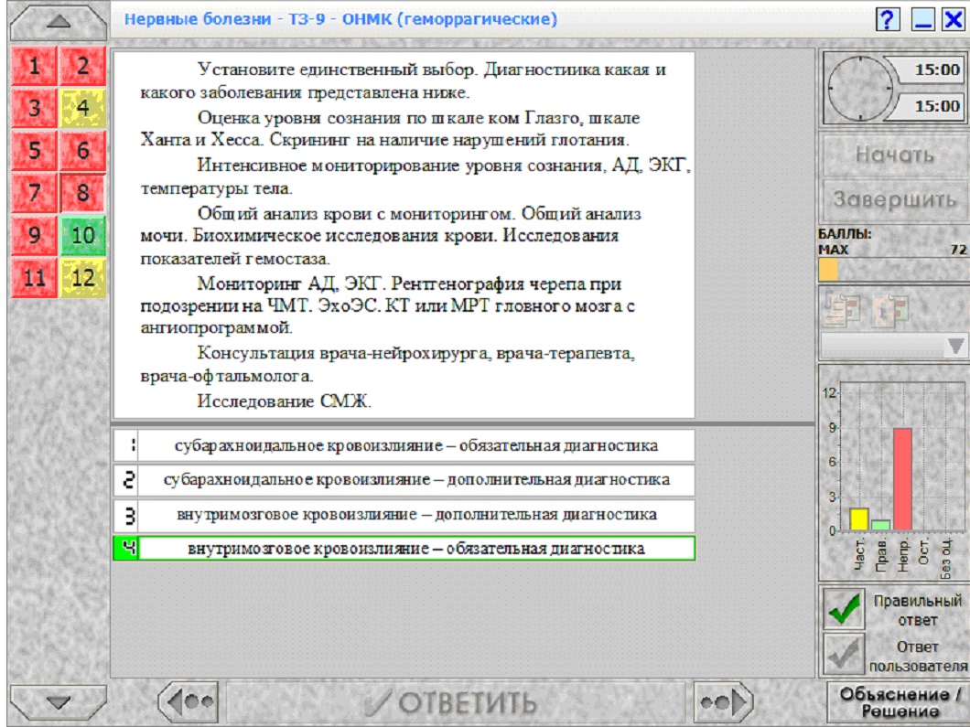This screenshot has width=970, height=727.
Task: Open yellow question 12
Action: [83, 278]
